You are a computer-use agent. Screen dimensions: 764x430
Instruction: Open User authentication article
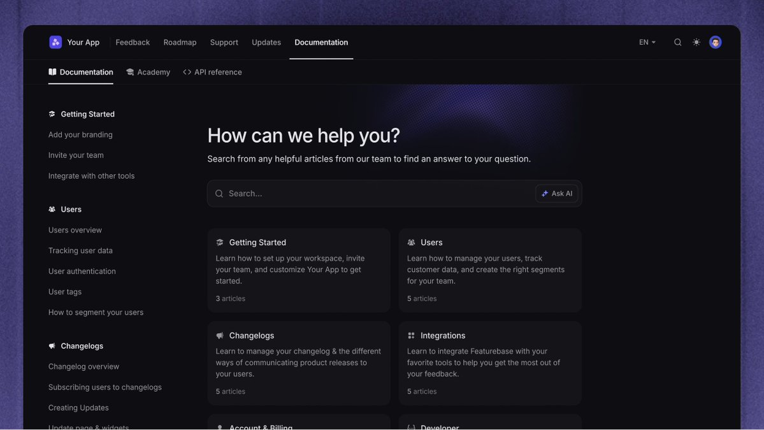click(x=82, y=271)
